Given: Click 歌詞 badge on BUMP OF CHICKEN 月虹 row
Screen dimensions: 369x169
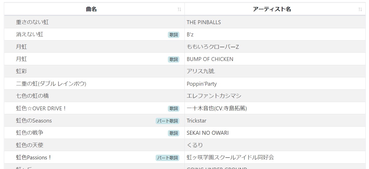Looking at the screenshot, I should [x=174, y=59].
